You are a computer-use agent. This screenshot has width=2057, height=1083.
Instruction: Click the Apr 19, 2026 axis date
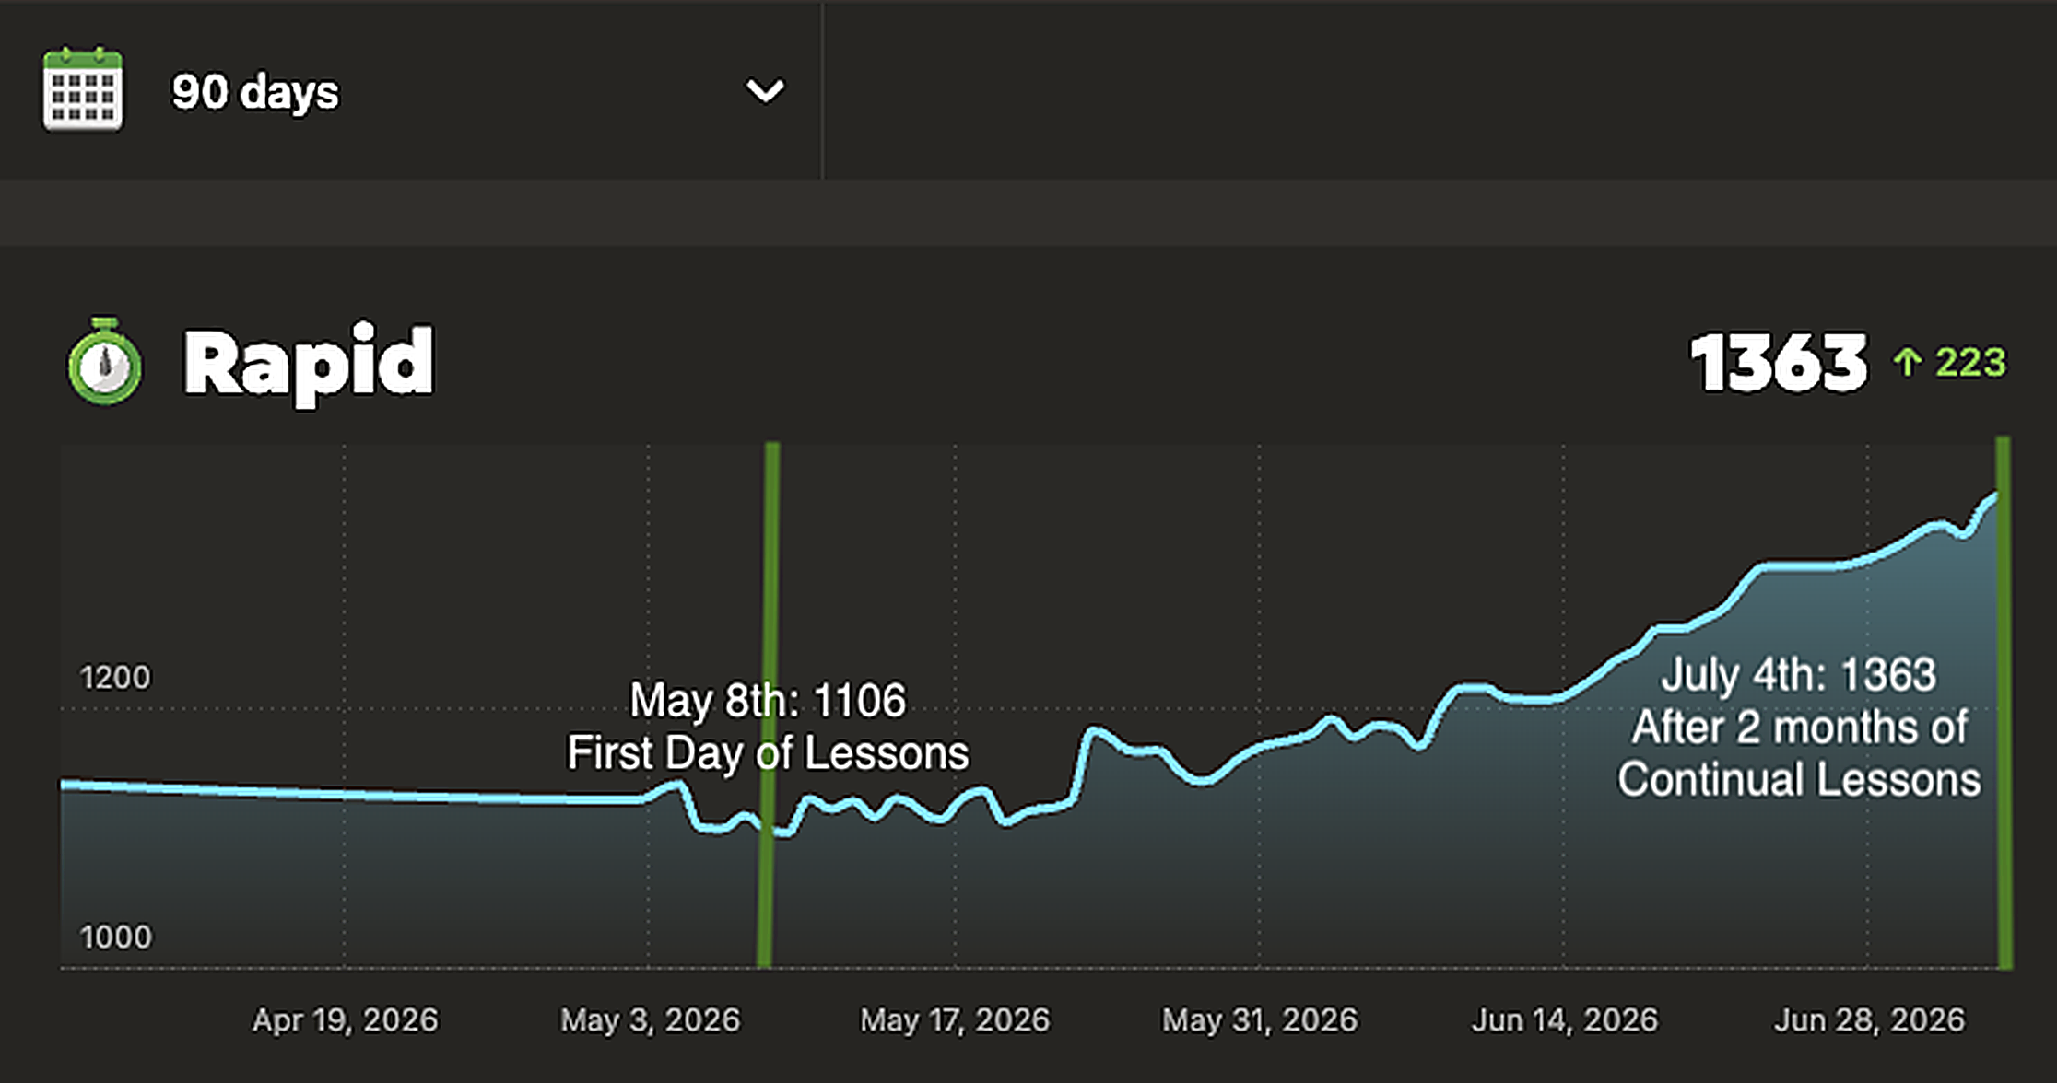tap(346, 1020)
